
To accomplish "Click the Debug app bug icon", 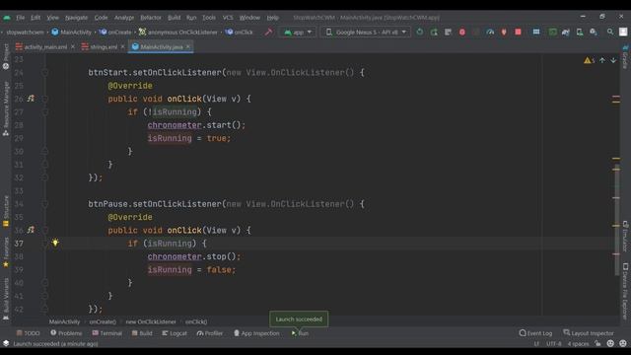I will [x=462, y=32].
